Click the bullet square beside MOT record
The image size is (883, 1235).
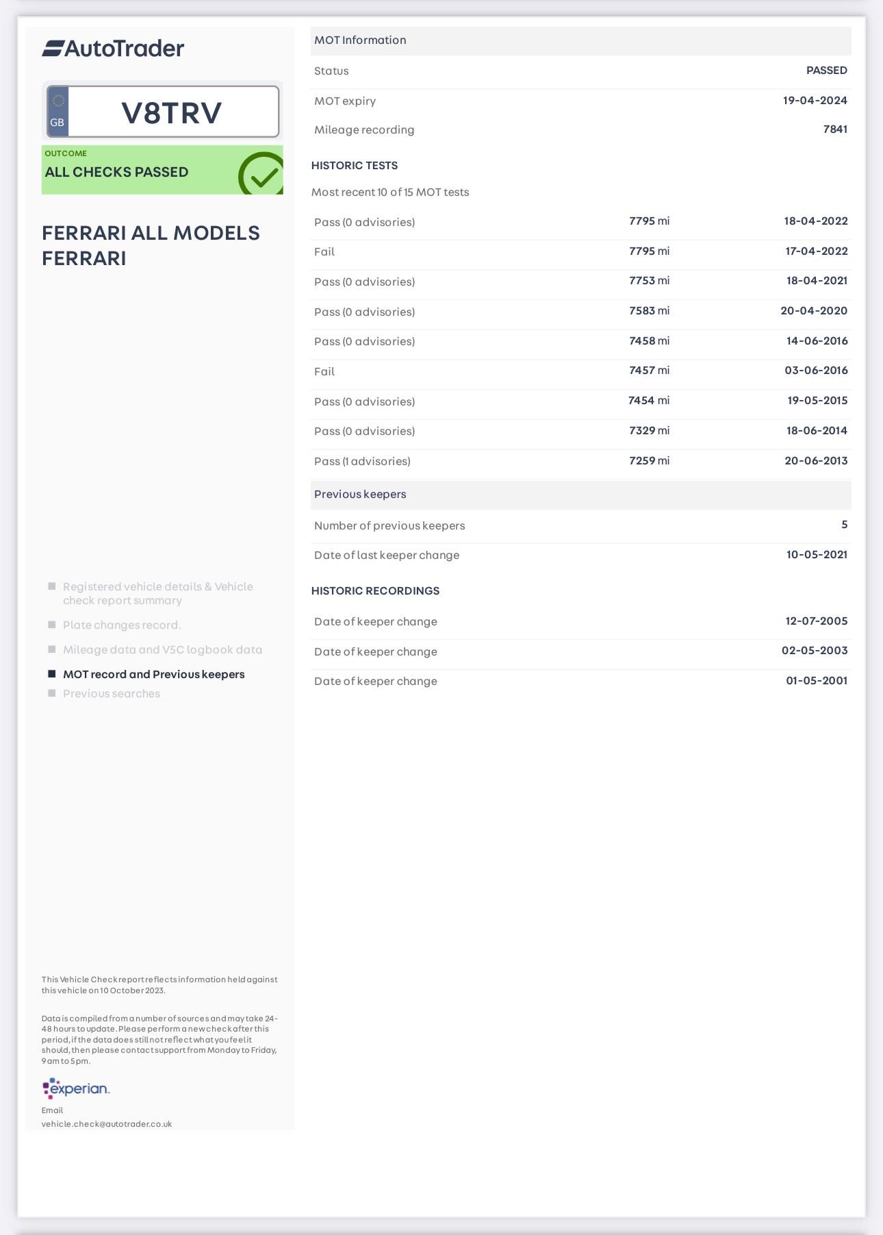tap(52, 674)
